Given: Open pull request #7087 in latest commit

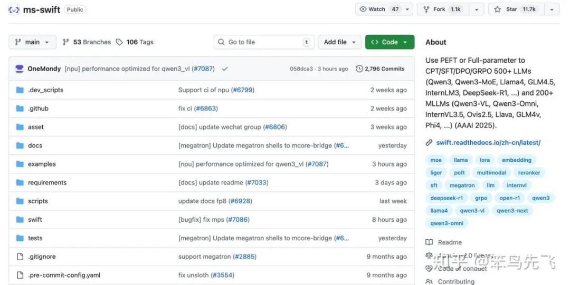Looking at the screenshot, I should [x=203, y=68].
